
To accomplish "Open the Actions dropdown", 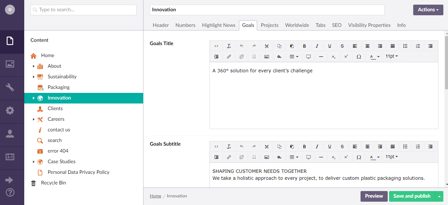I will click(428, 10).
